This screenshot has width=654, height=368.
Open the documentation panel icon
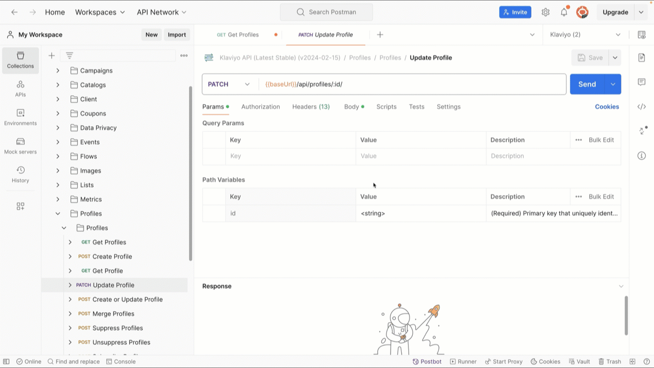[x=641, y=57]
